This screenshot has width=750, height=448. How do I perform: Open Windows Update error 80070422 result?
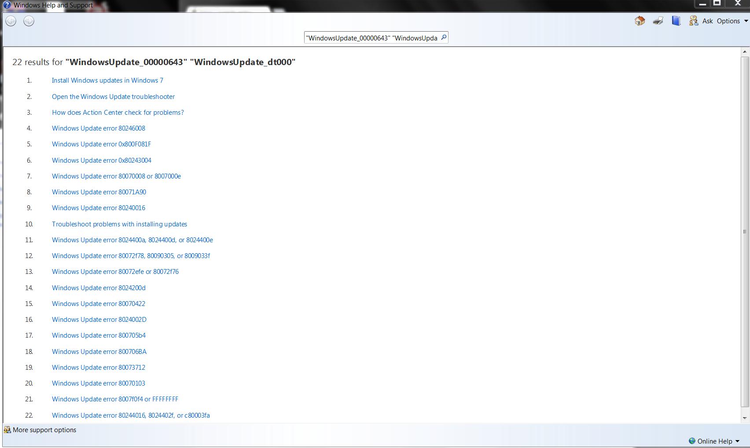click(x=99, y=304)
